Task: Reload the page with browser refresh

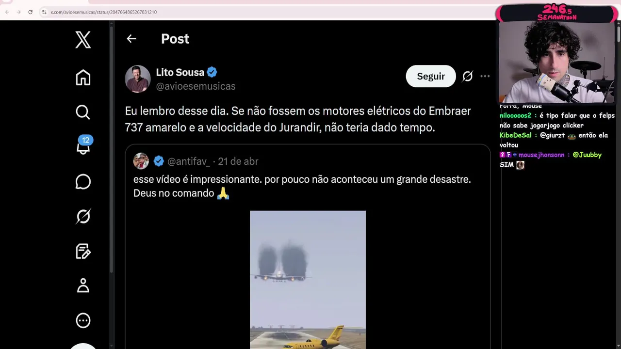Action: (30, 12)
